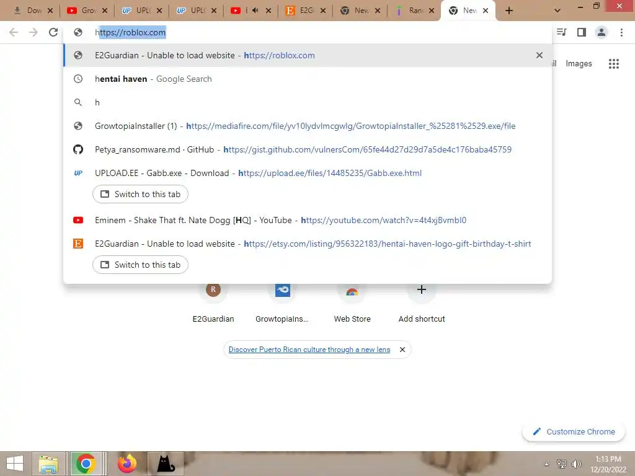Show hidden system tray icons
This screenshot has width=635, height=476.
coord(546,464)
